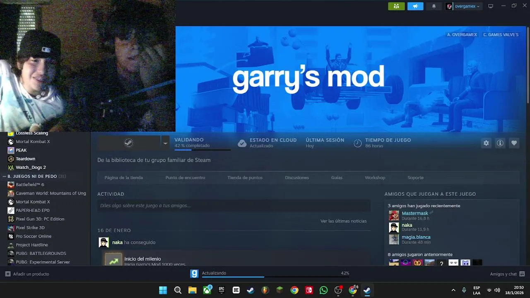Select Teardown in library list

click(25, 159)
